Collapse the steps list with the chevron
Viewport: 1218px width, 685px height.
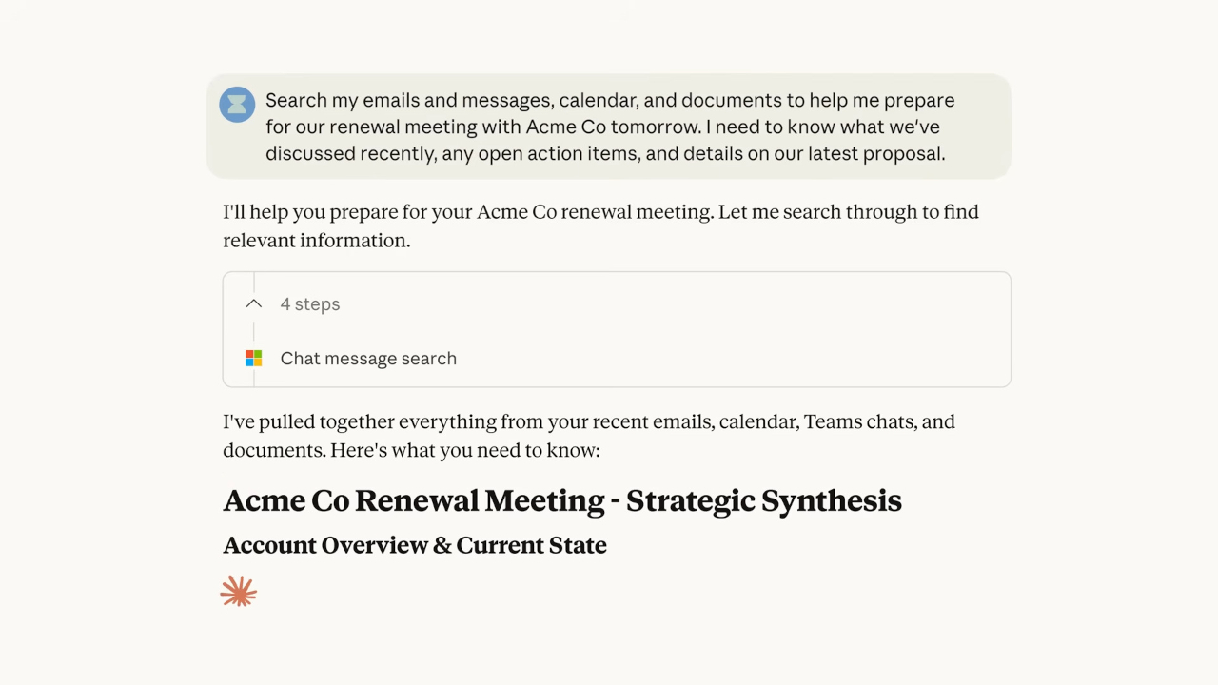click(253, 304)
